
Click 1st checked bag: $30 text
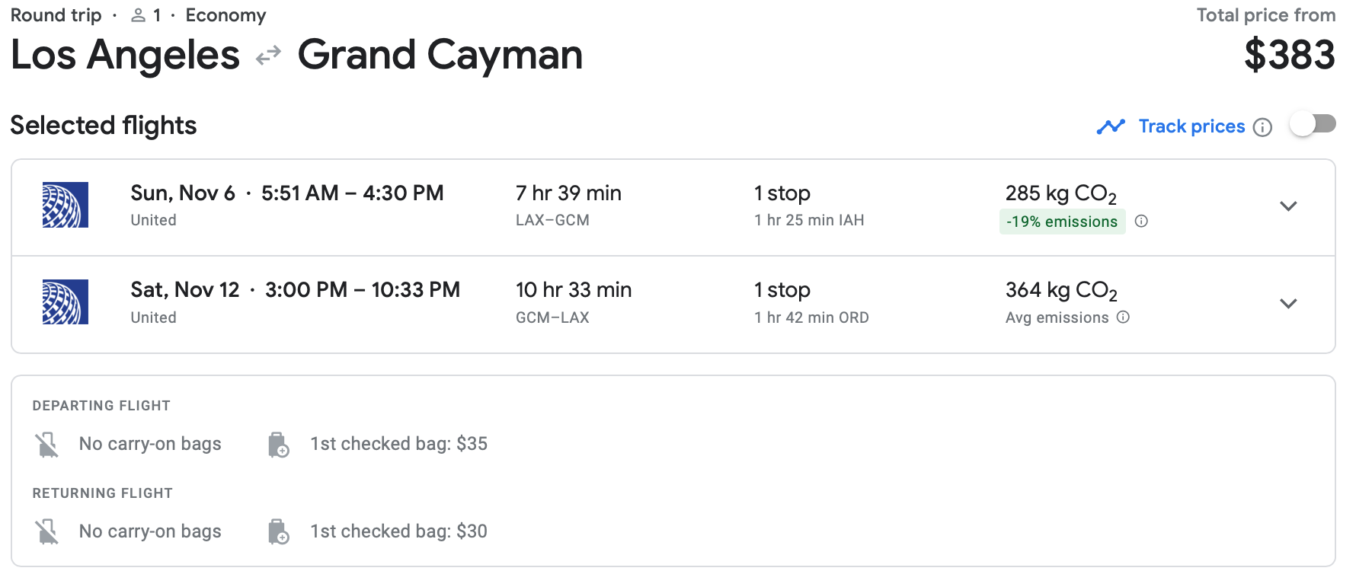click(398, 531)
